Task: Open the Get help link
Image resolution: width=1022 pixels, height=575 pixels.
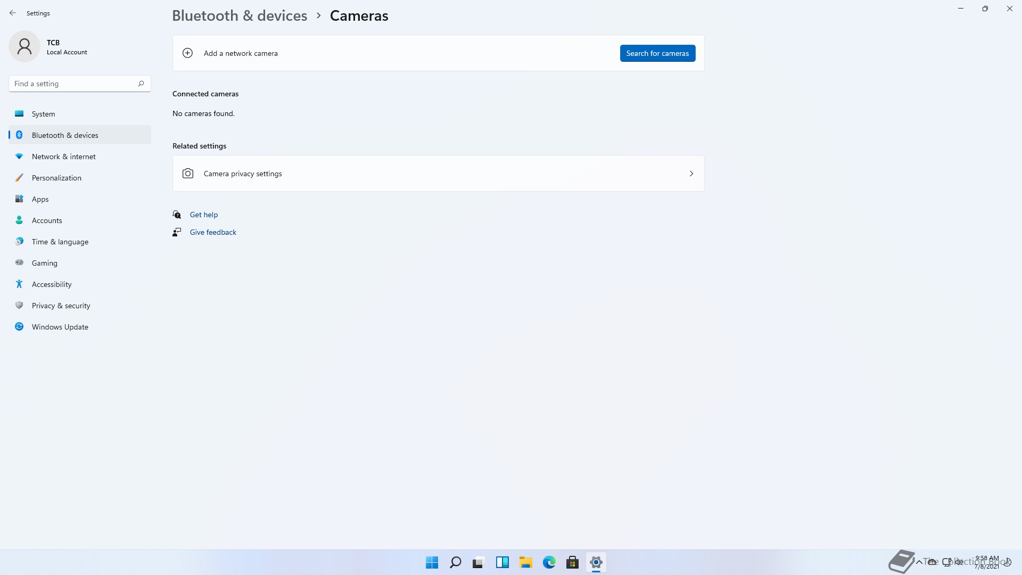Action: (204, 215)
